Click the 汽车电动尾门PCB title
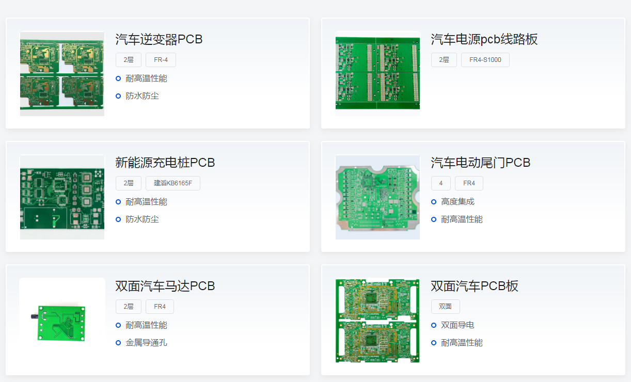Viewport: 631px width, 382px height. (x=481, y=163)
